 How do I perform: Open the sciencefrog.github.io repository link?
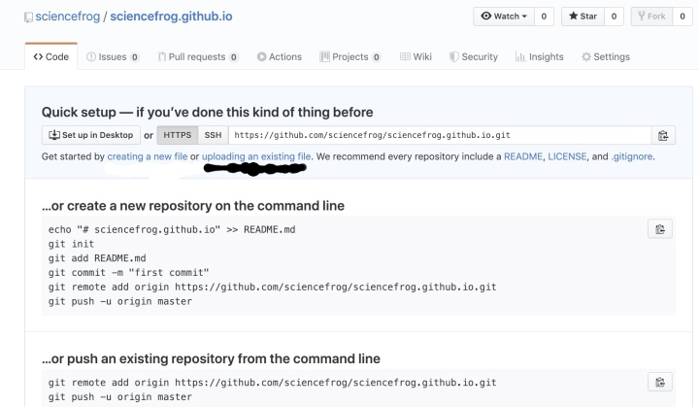click(171, 17)
